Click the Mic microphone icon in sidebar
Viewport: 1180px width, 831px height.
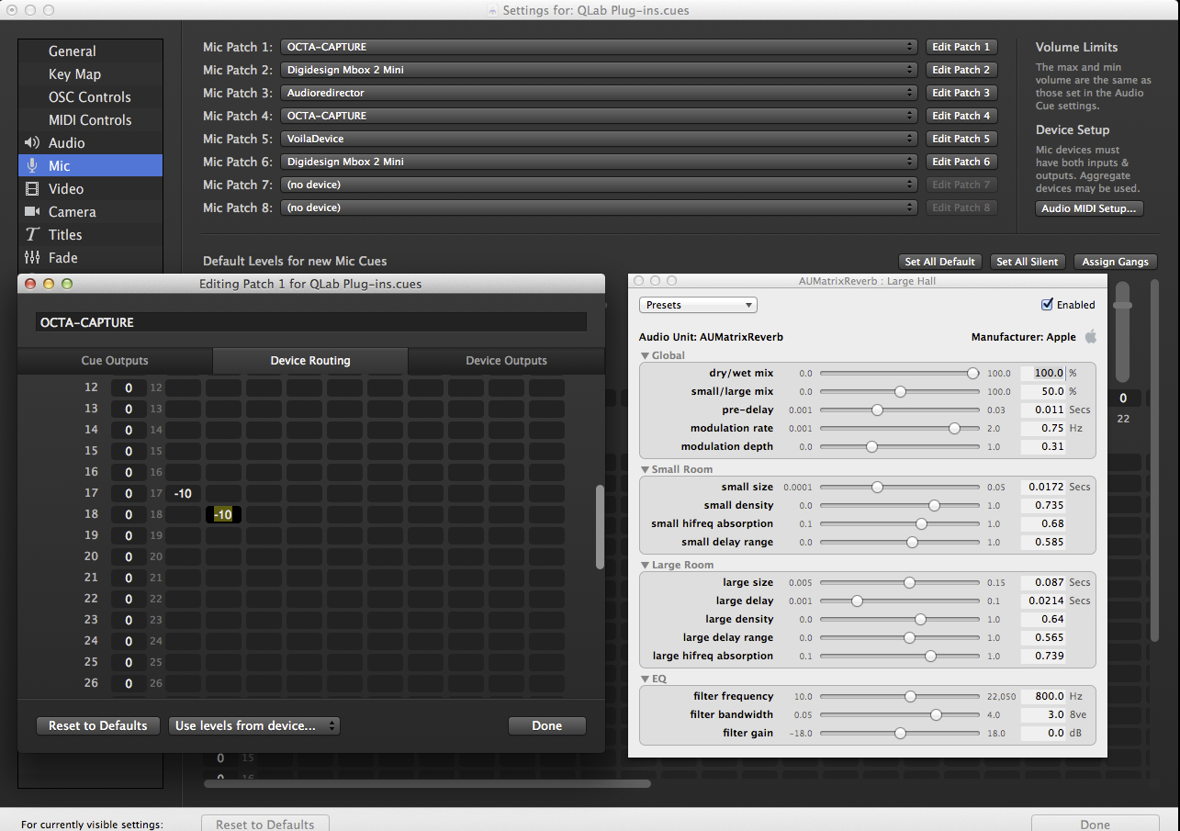33,166
